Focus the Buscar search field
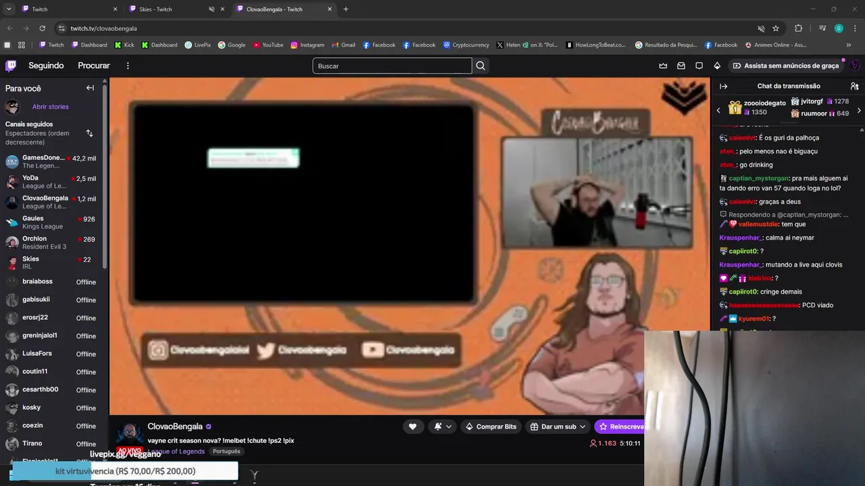 click(392, 65)
